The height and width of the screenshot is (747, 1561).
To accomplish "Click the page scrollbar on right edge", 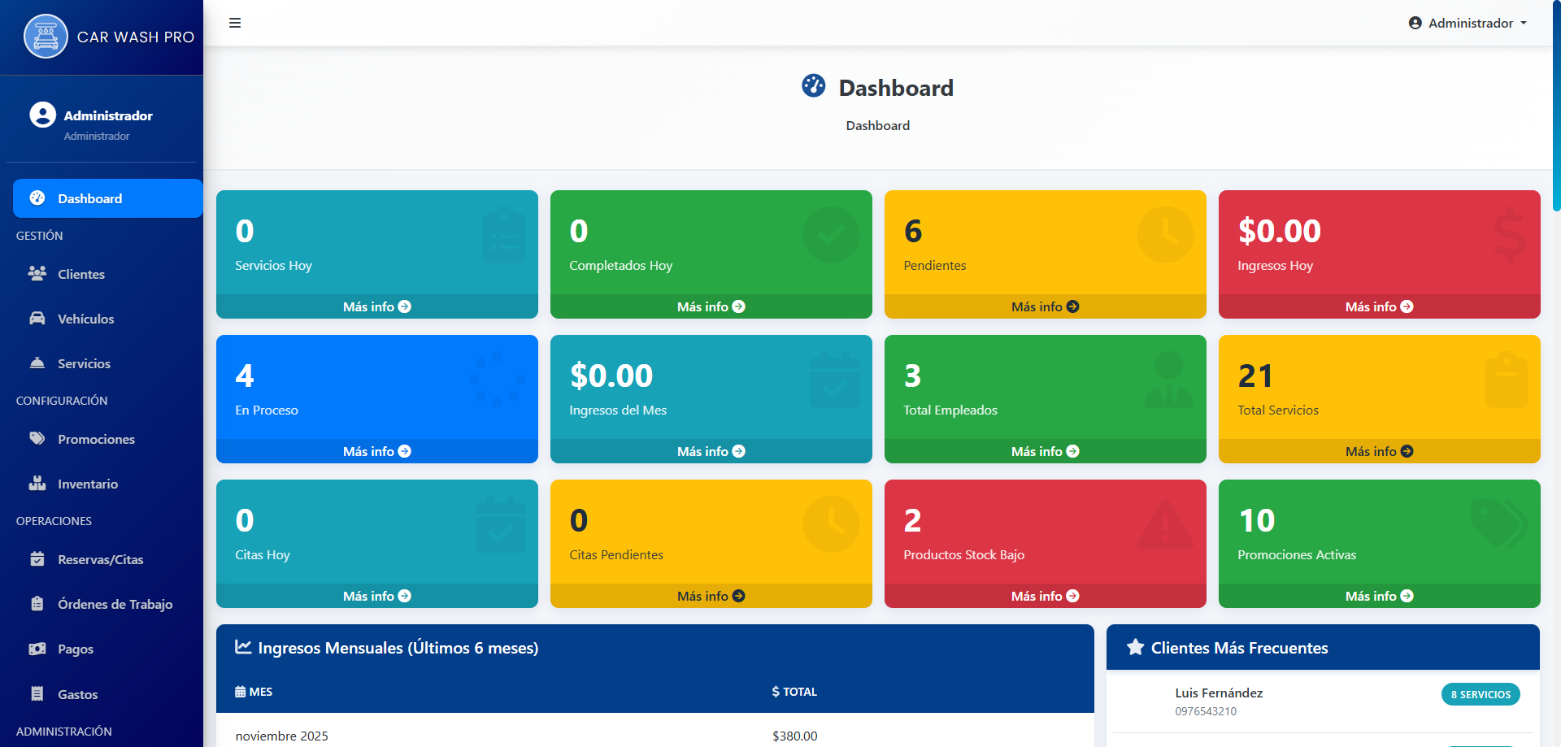I will click(1556, 106).
